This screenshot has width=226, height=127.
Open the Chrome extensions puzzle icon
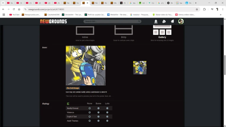tap(204, 9)
